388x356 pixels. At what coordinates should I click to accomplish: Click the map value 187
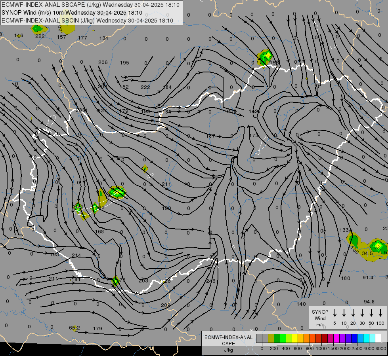tap(210, 136)
